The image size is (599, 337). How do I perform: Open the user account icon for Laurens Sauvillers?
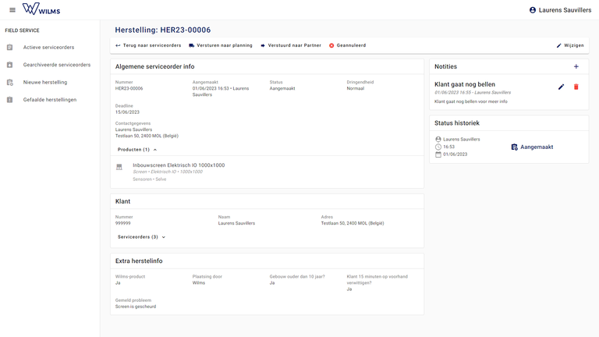pos(533,10)
